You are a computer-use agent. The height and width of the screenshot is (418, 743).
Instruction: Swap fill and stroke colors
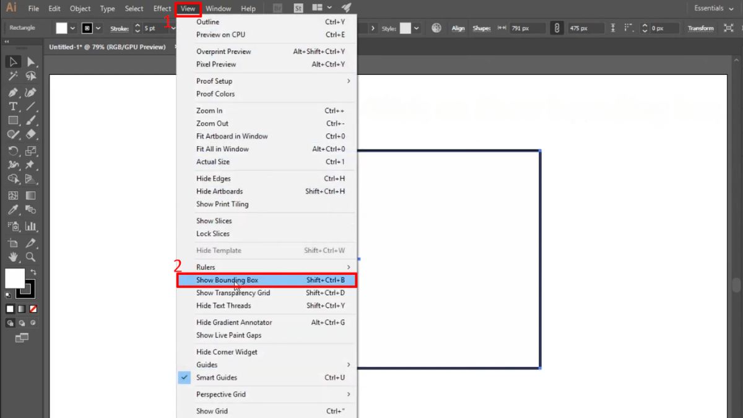pos(33,272)
